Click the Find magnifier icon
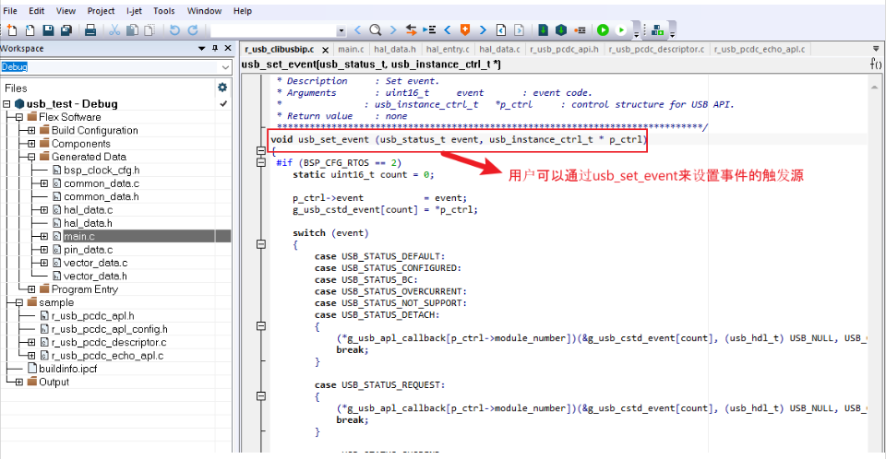886x459 pixels. click(x=376, y=29)
